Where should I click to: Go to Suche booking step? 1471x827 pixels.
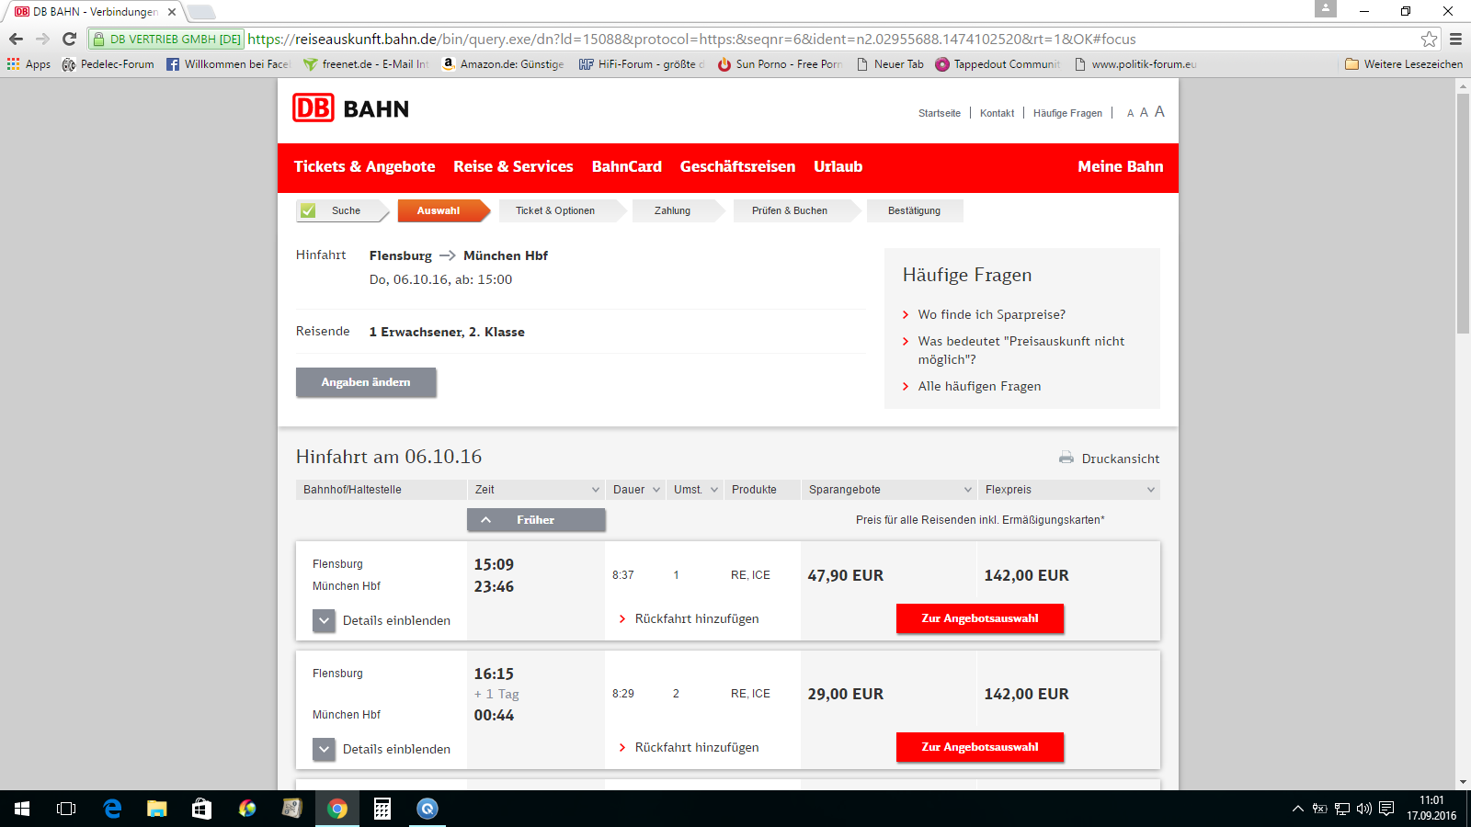tap(342, 211)
